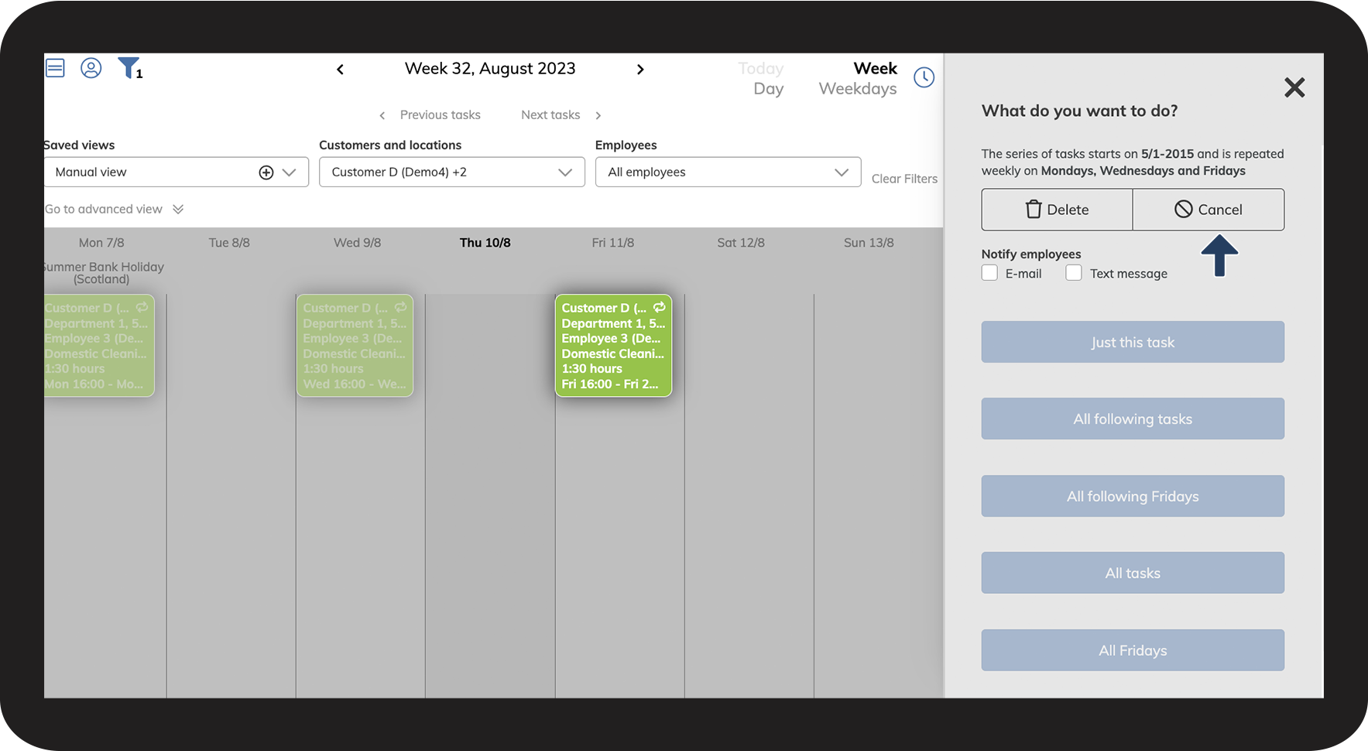Click the repeat icon on Monday task
Viewport: 1368px width, 751px height.
142,307
